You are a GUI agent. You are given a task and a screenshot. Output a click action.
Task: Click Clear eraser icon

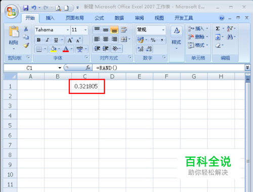[218, 45]
